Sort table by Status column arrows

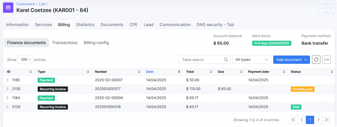pos(332,72)
